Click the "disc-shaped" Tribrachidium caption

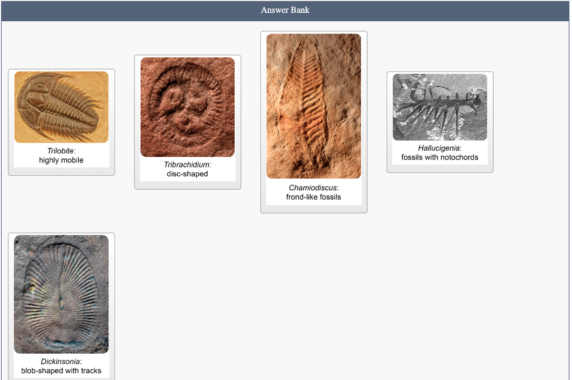[188, 174]
